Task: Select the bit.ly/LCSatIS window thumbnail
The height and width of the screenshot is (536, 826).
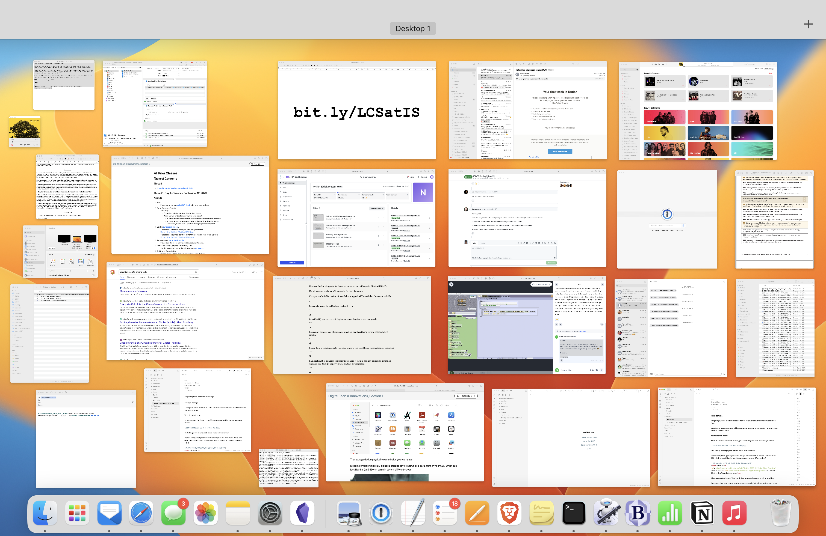Action: pos(357,112)
